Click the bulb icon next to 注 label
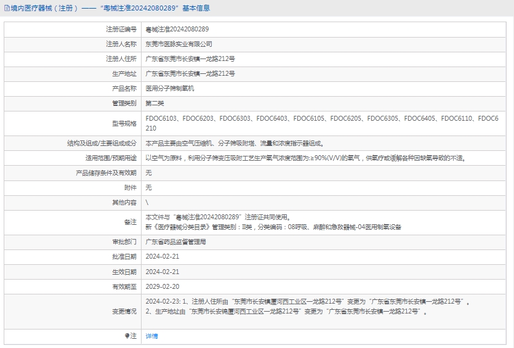Image resolution: width=514 pixels, height=348 pixels. pos(127,336)
